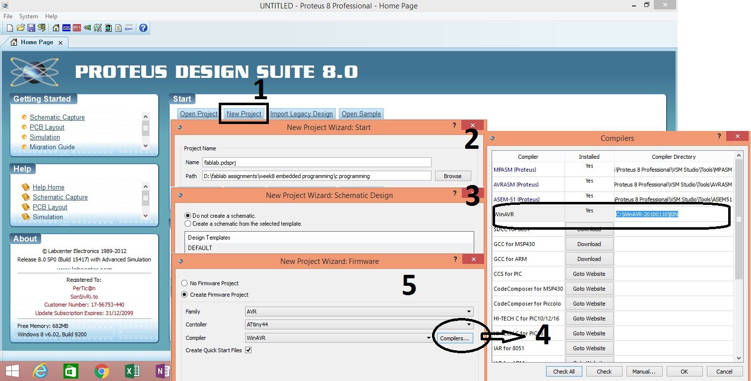Open the Bill of Materials icon
Viewport: 751px width, 381px height.
point(119,28)
